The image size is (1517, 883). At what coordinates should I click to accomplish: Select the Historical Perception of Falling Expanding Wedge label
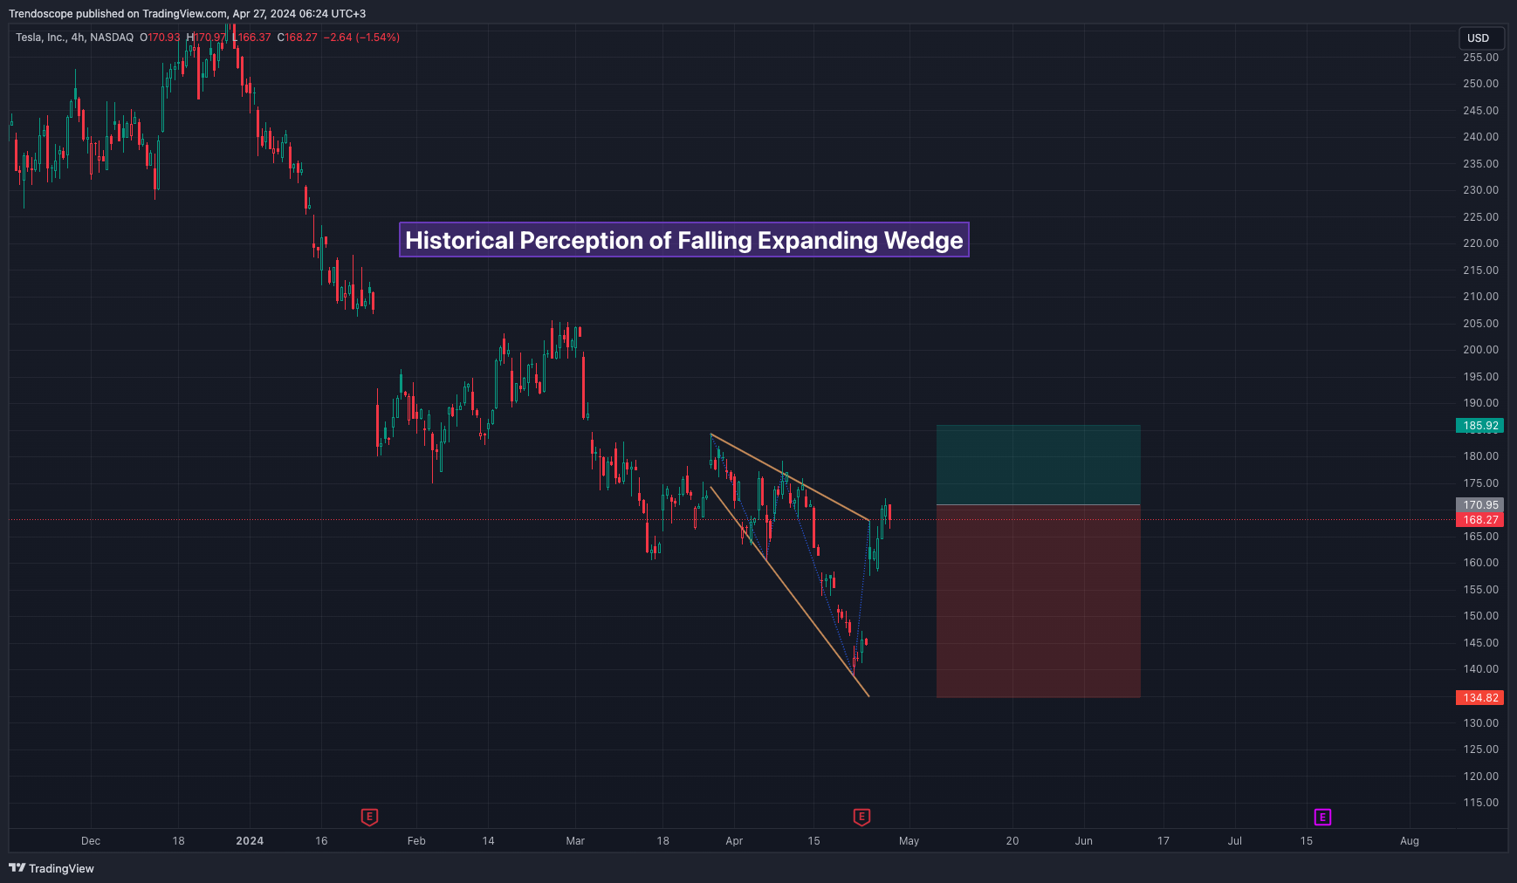click(684, 240)
